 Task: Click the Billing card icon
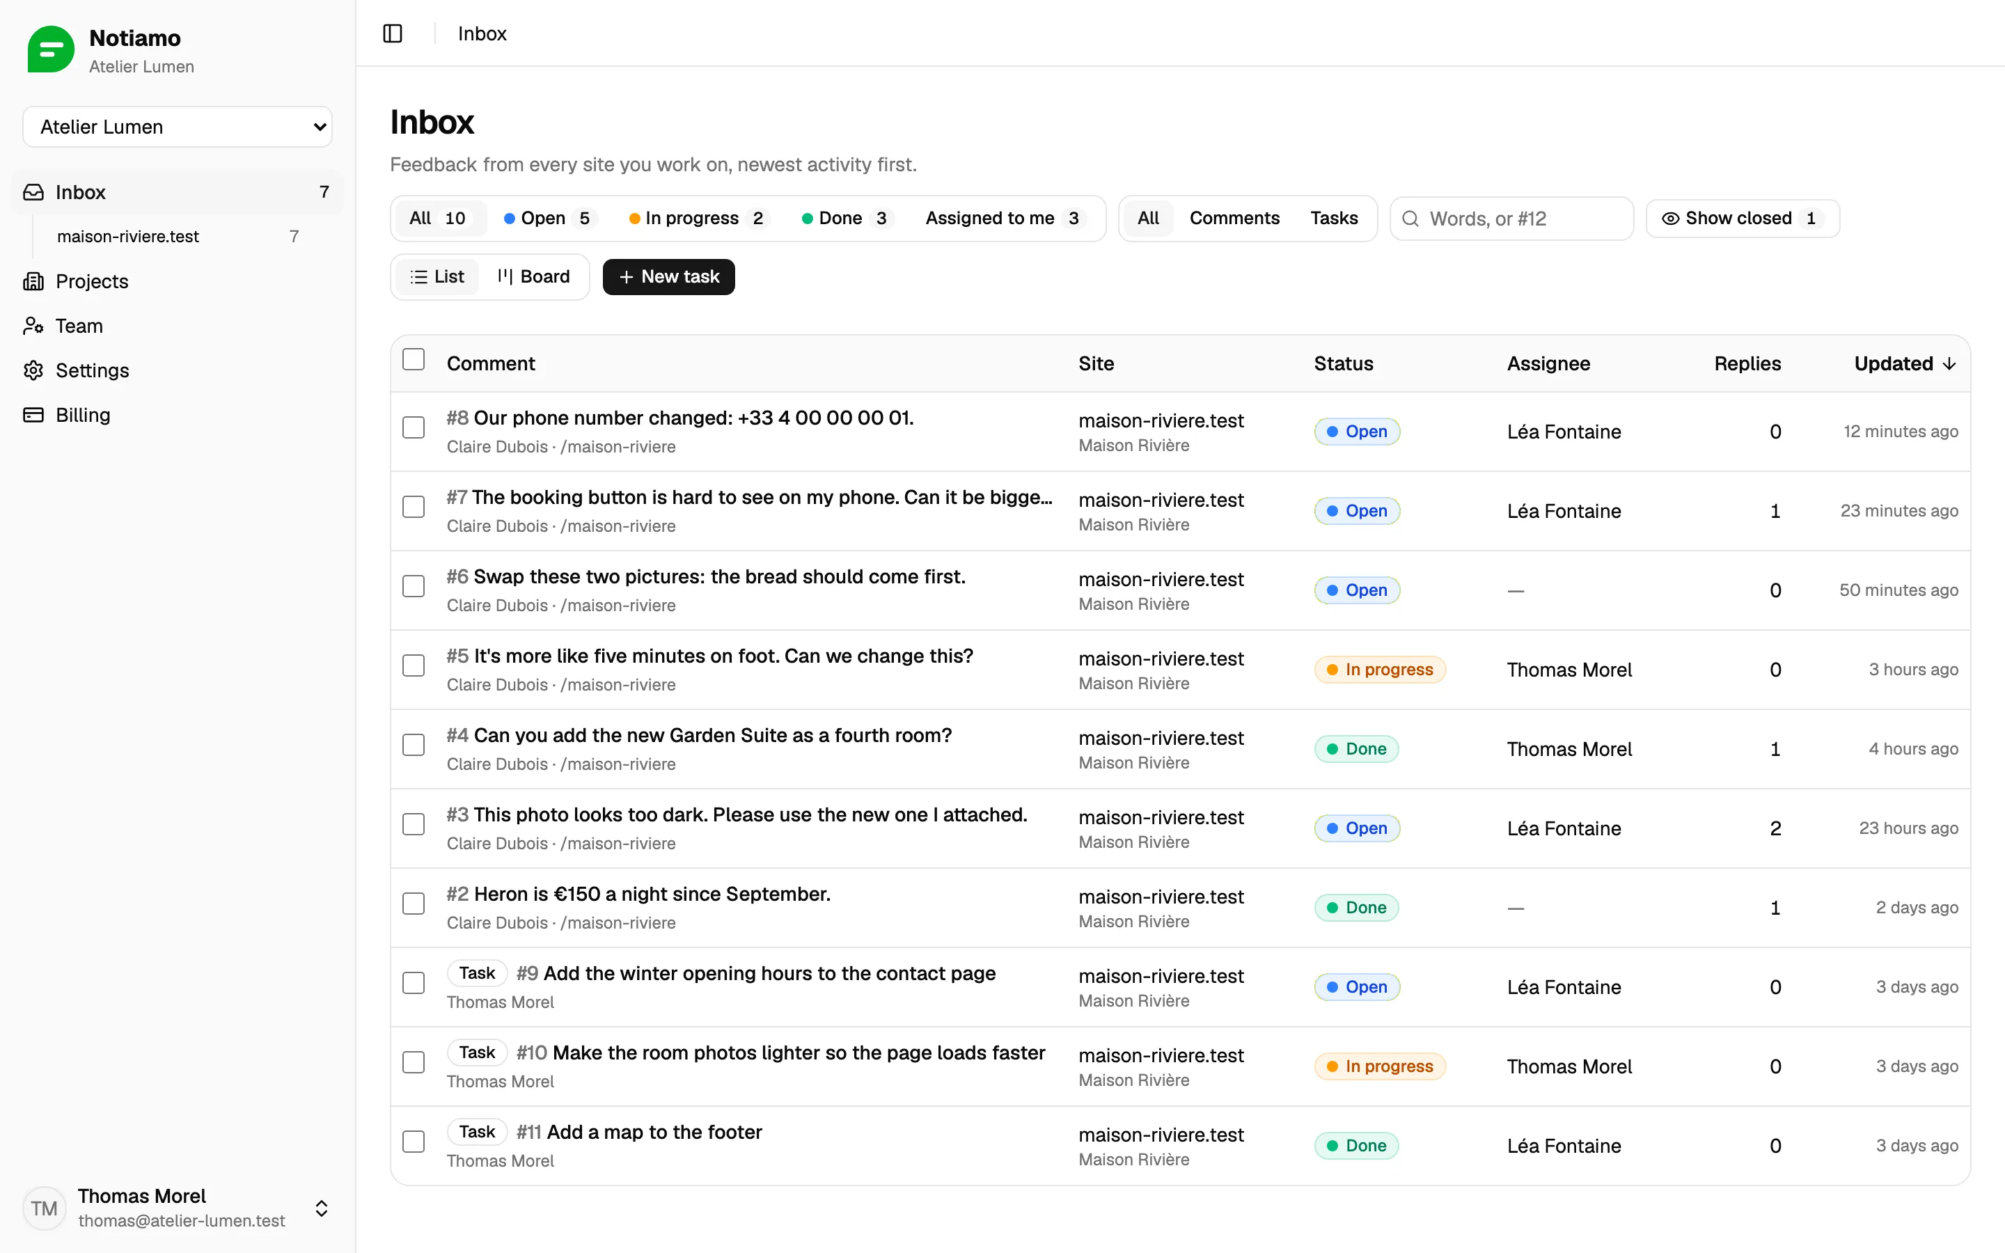click(33, 415)
